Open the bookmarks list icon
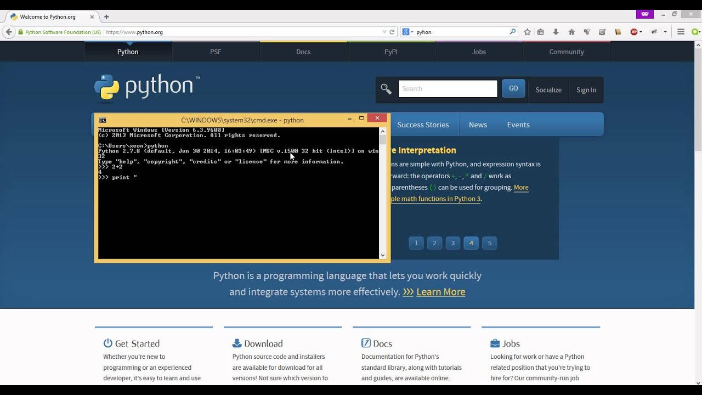Image resolution: width=702 pixels, height=395 pixels. [541, 32]
